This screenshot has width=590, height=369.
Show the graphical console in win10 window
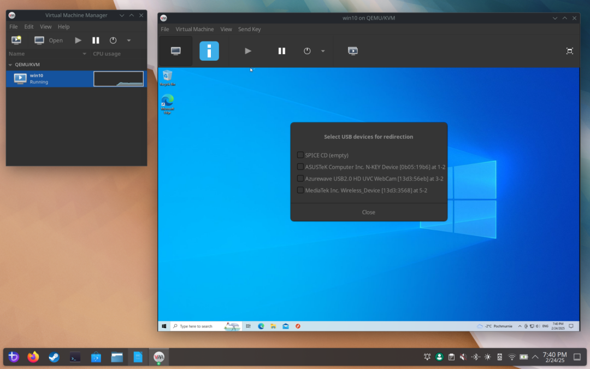click(176, 51)
